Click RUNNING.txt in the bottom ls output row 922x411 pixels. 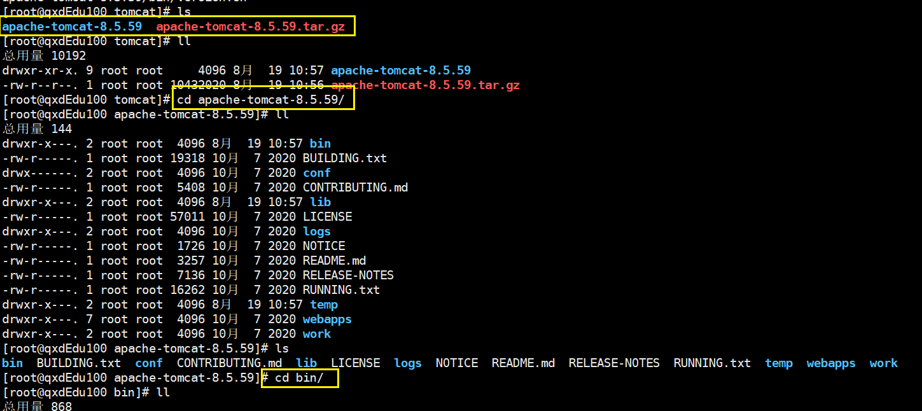(x=712, y=363)
